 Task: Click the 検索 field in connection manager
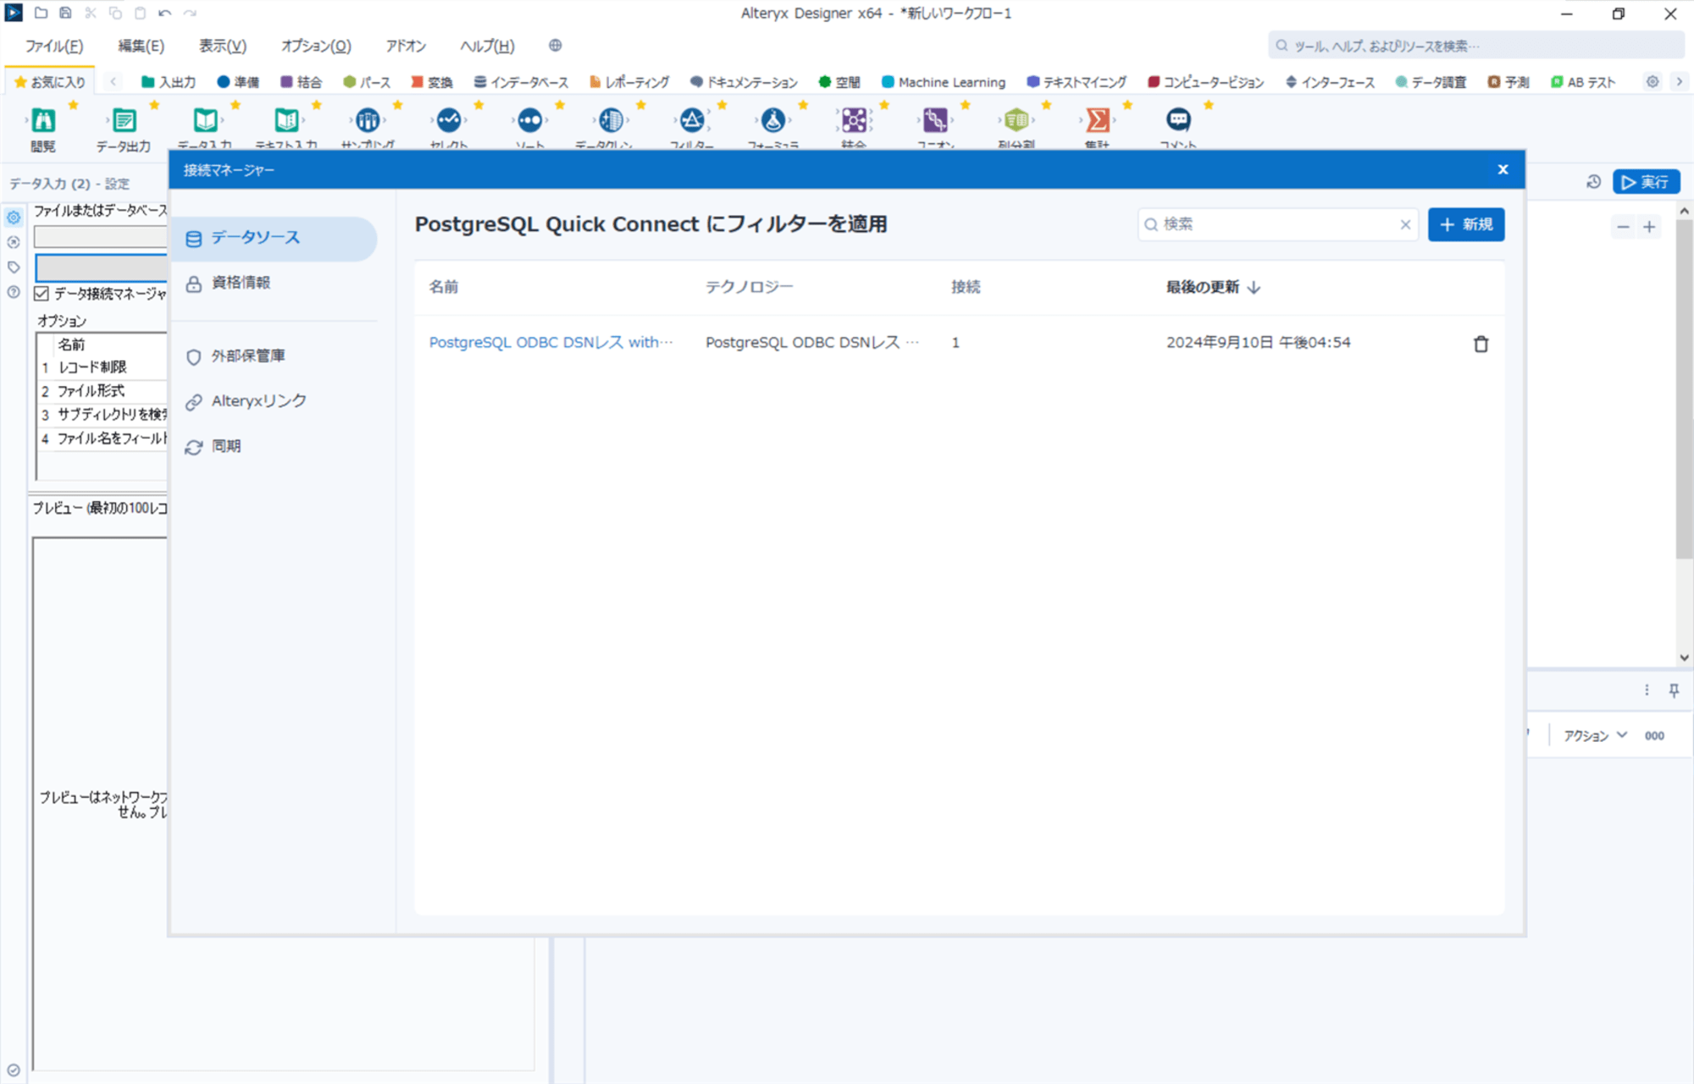[x=1276, y=224]
